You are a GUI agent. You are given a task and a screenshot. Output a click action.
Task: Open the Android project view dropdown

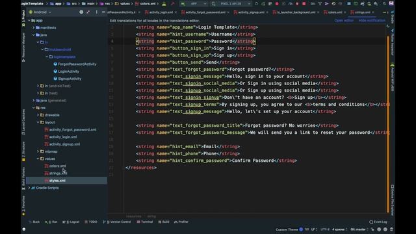(x=40, y=12)
